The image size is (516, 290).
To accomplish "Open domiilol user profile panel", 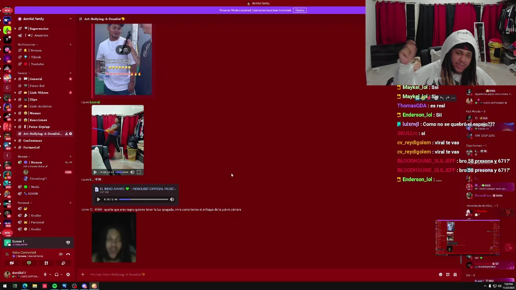I will (x=21, y=274).
